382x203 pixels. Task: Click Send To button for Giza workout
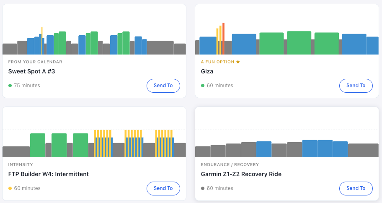(x=356, y=86)
